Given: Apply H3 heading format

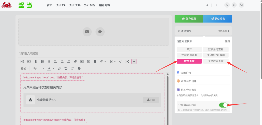Looking at the screenshot, I should click(x=29, y=62).
